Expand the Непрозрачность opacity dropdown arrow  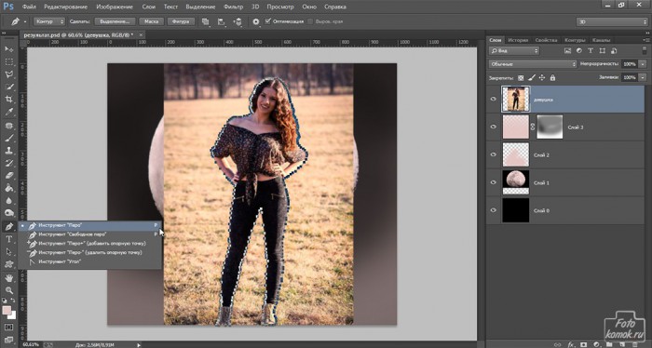[x=643, y=64]
